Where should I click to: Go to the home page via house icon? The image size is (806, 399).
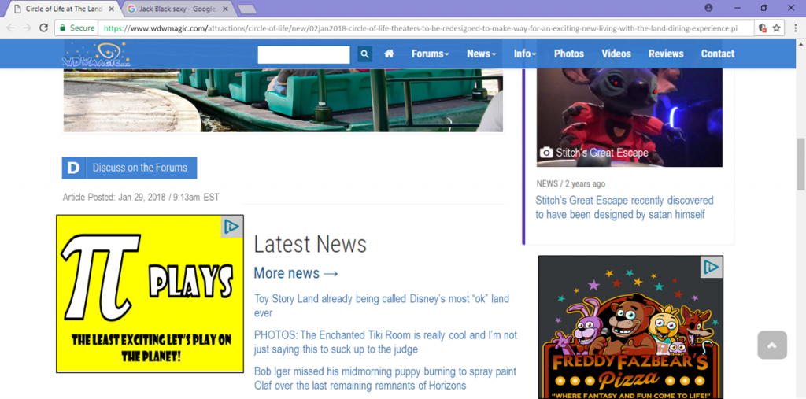(x=389, y=54)
